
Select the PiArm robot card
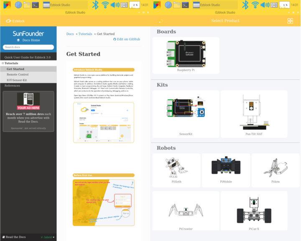(x=275, y=170)
